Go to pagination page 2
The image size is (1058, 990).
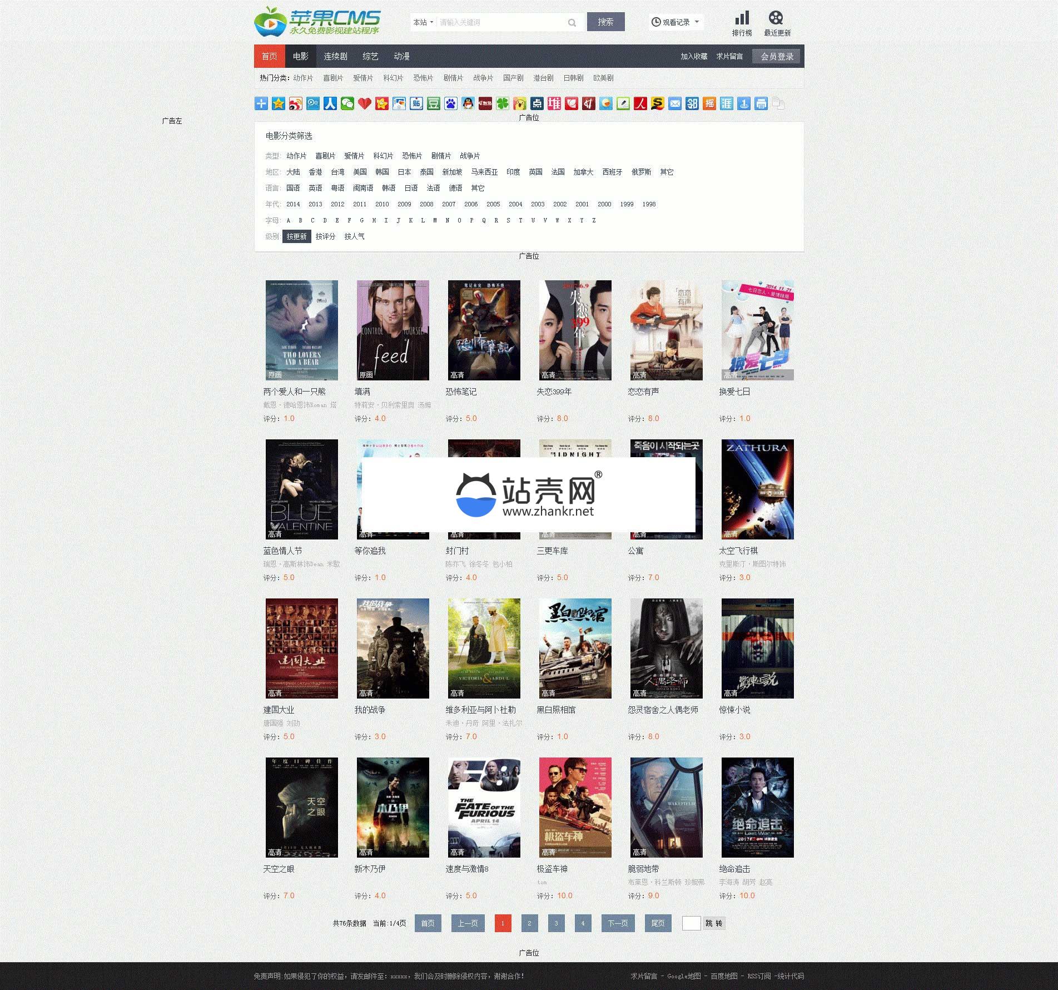[529, 923]
